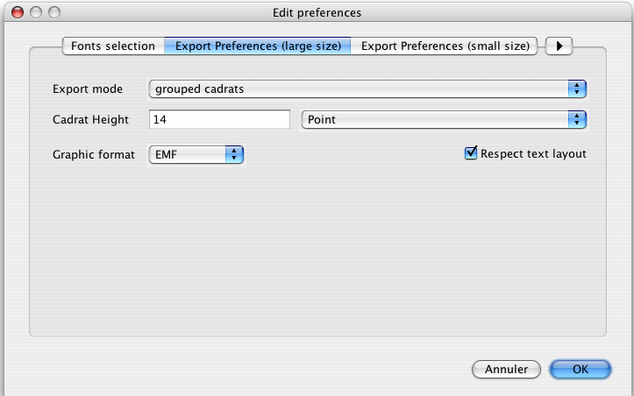Click the EMF format dropdown arrows
Viewport: 634px width, 396px height.
click(234, 154)
